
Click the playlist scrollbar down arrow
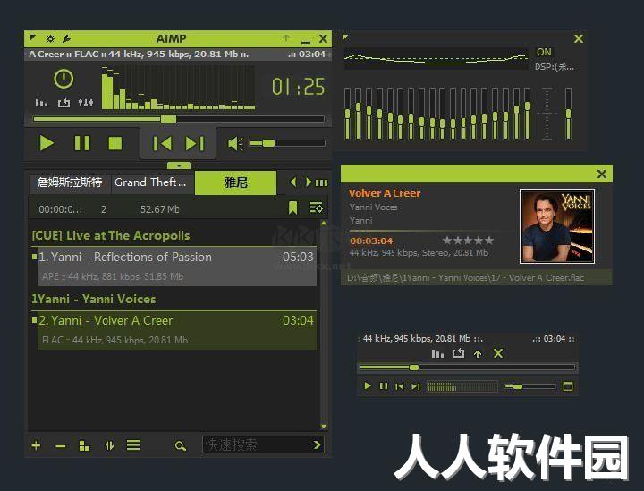pos(324,427)
